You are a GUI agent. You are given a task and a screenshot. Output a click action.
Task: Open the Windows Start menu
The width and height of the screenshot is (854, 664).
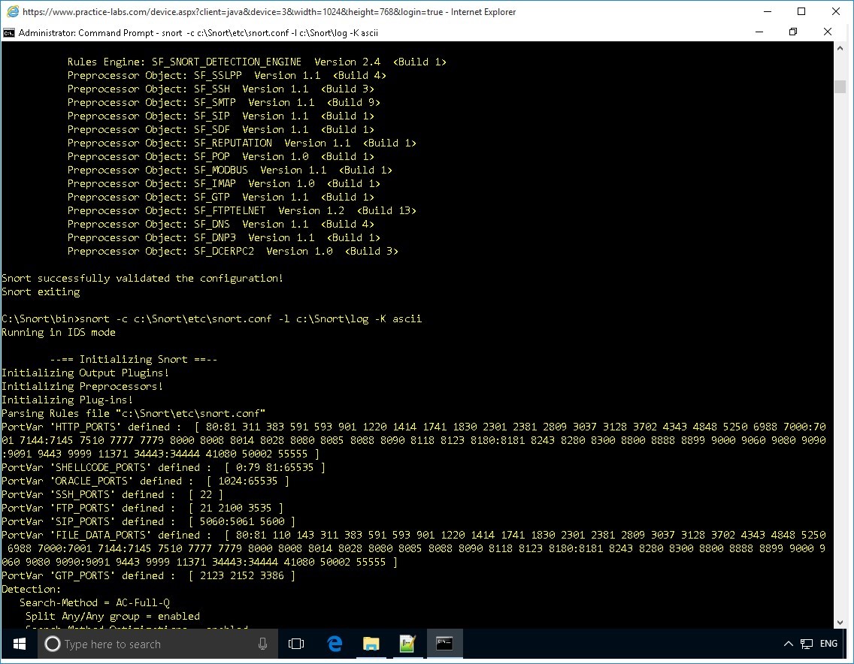19,644
